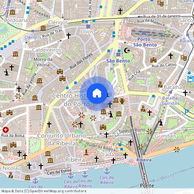Click the blue parking P icon
Screen dimensions: 194x194
187,112
